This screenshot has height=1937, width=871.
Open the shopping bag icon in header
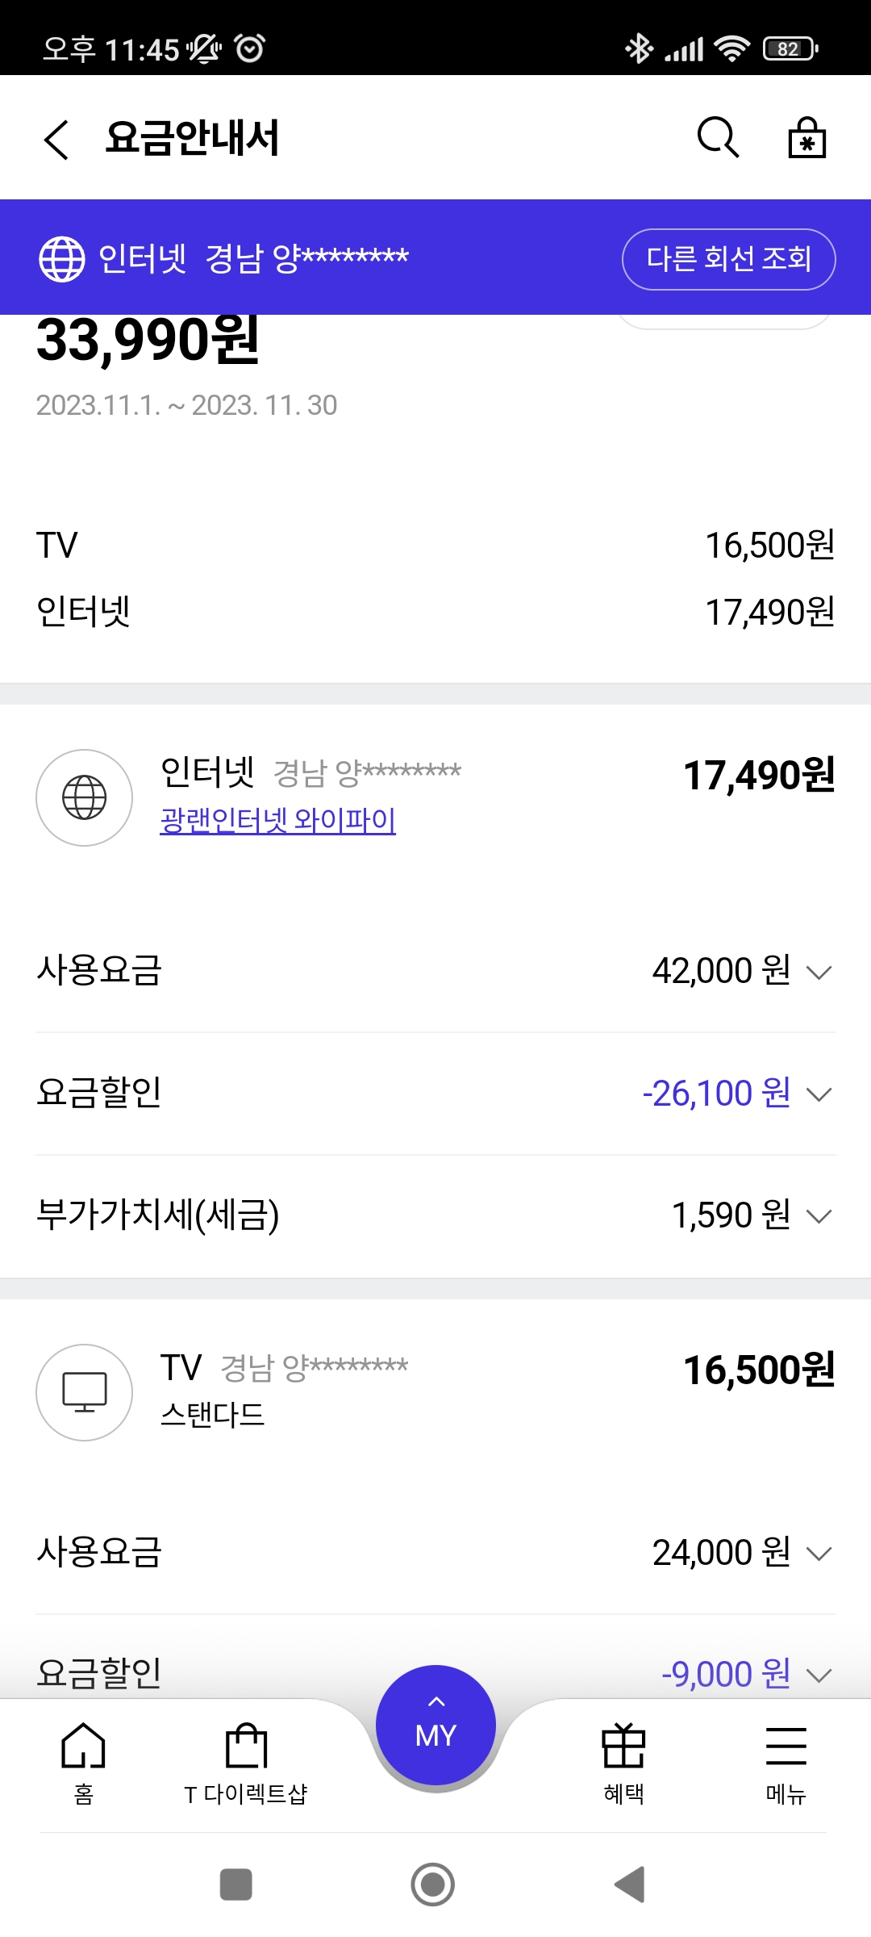coord(806,138)
